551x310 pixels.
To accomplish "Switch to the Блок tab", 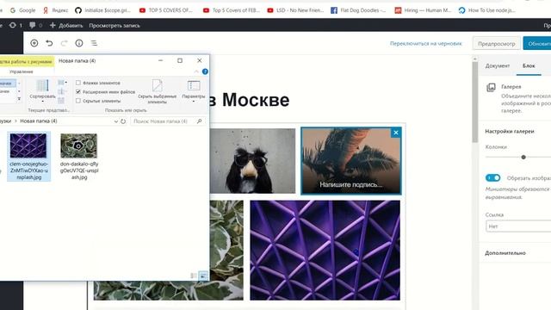I will tap(529, 65).
